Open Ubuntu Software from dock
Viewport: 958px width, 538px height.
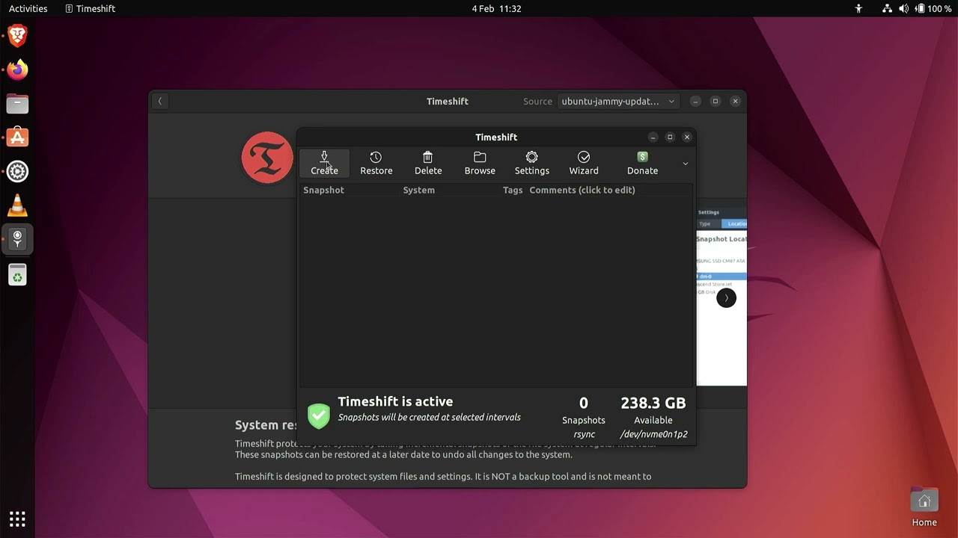[x=17, y=137]
